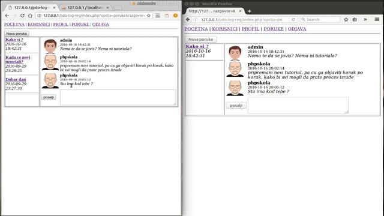
Task: Click the site info icon in Firefox address bar
Action: click(196, 19)
